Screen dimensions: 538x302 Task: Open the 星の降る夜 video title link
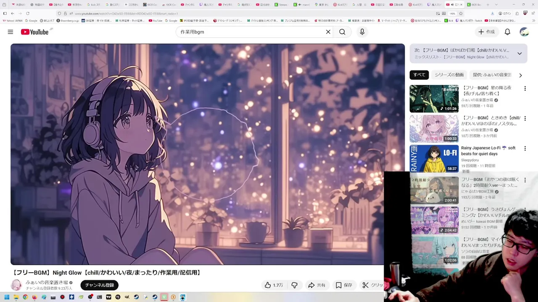[486, 91]
